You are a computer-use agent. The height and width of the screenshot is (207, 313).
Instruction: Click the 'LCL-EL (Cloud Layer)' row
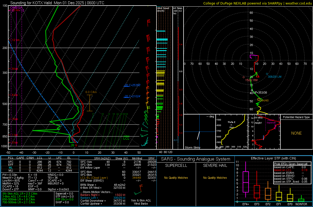118,178
